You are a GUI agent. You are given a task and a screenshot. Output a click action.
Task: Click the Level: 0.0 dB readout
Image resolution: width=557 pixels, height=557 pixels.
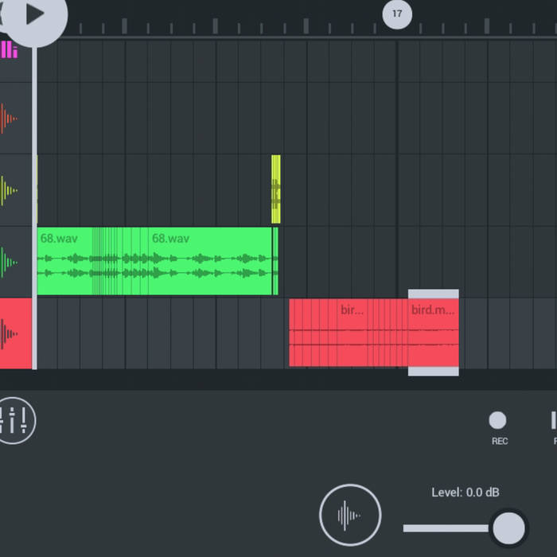[x=465, y=493]
